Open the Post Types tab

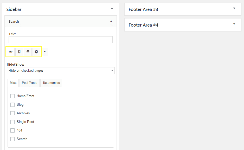coord(29,83)
